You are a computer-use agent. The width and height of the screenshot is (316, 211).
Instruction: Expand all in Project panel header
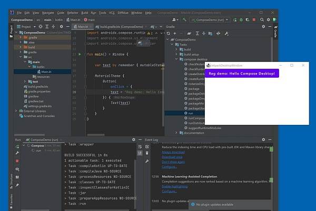(47, 26)
